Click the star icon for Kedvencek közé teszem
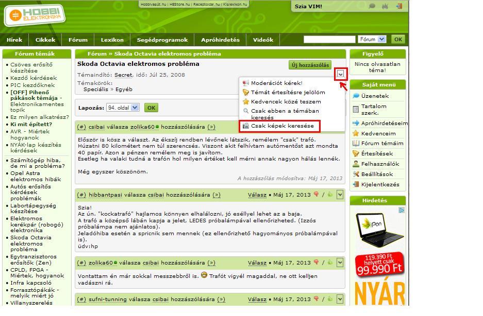The width and height of the screenshot is (483, 316). pos(245,101)
